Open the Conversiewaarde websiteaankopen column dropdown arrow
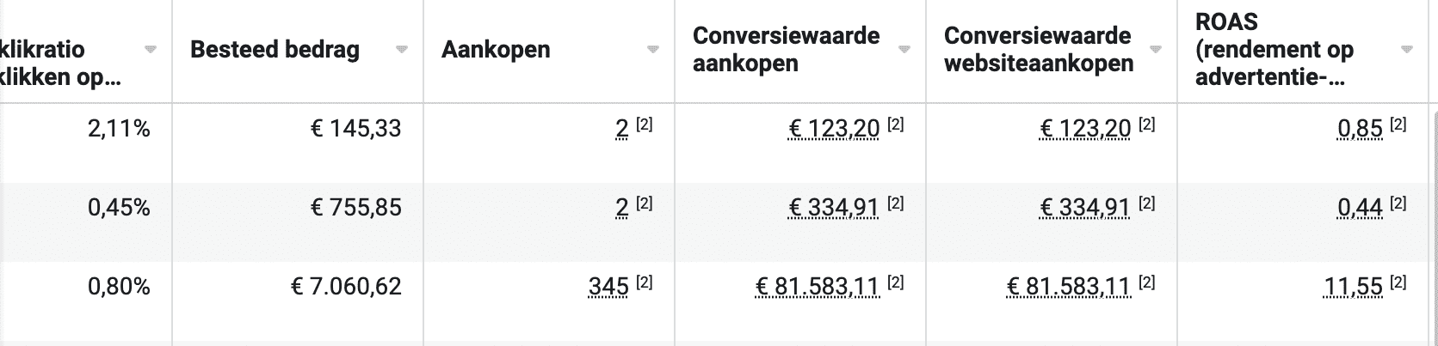 [1155, 50]
